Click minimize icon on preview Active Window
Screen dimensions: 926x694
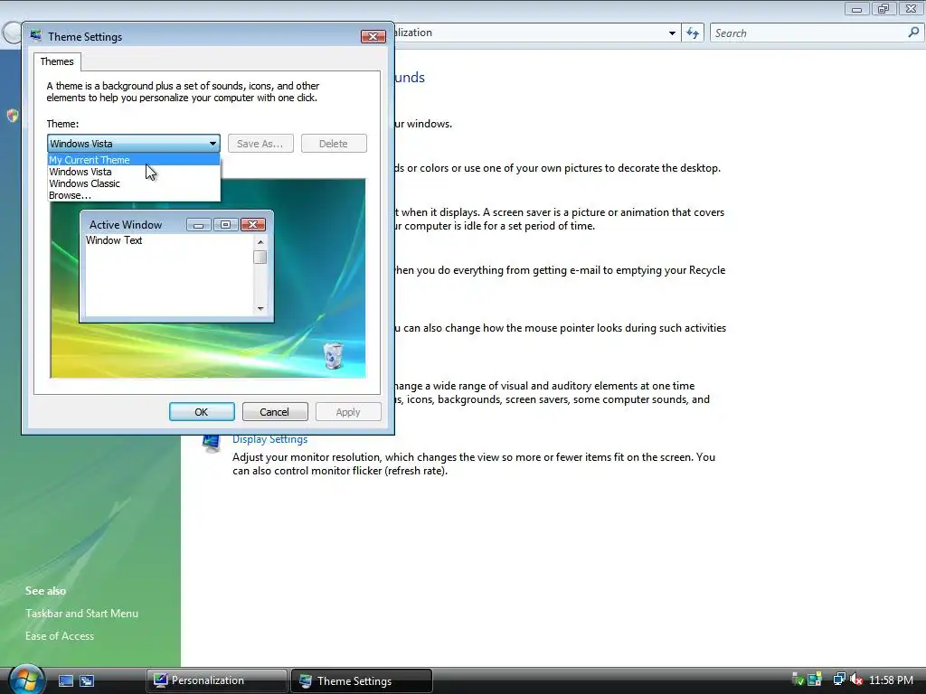(198, 225)
